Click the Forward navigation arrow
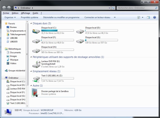Viewport: 160px width, 118px height. coord(9,8)
